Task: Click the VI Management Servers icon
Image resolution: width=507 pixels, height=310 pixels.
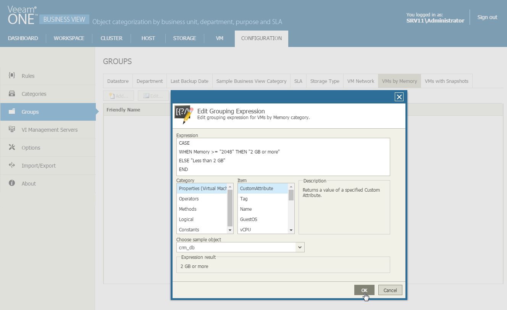Action: coord(12,129)
